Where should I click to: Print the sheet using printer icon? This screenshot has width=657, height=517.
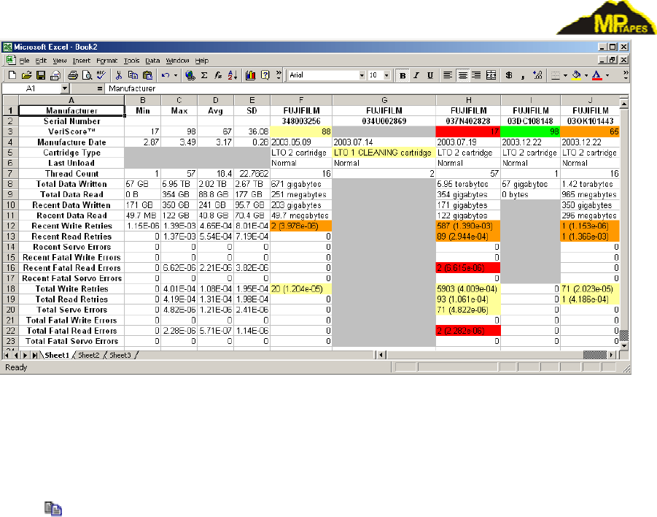click(73, 75)
